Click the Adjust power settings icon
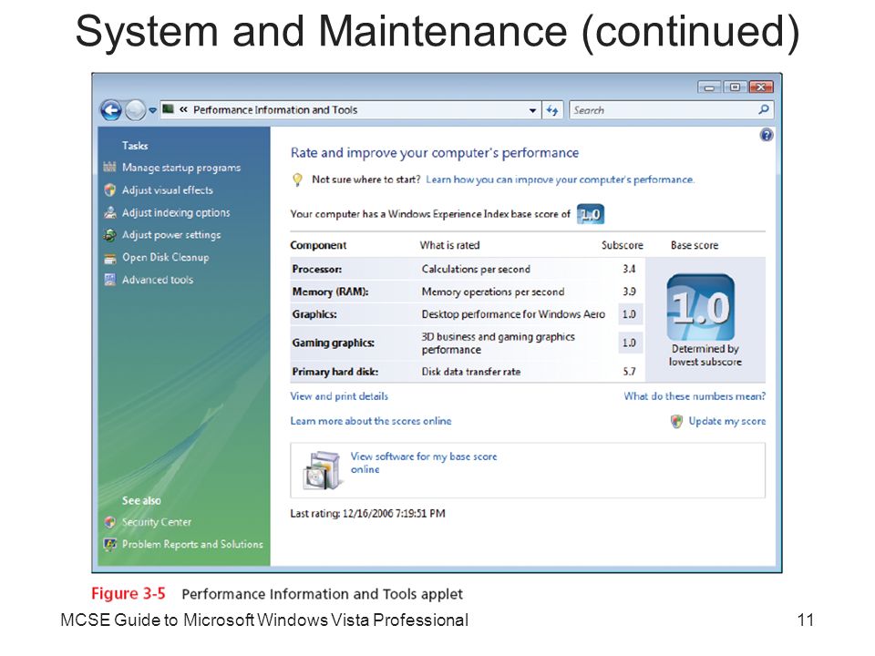Screen dimensions: 875x656 pos(110,235)
